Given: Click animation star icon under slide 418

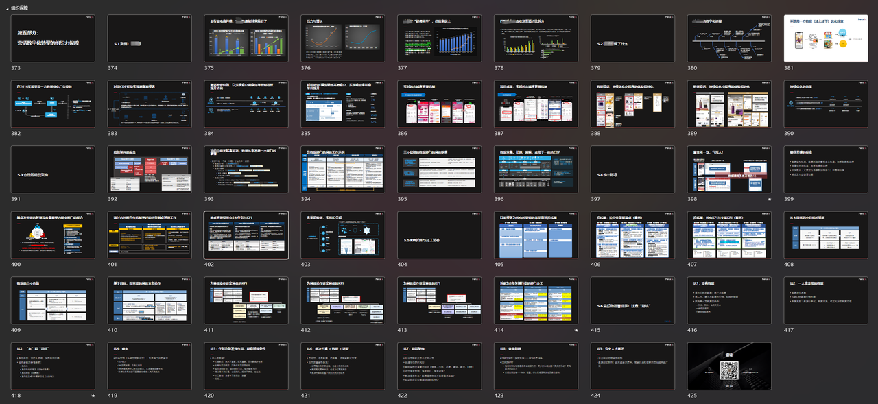Looking at the screenshot, I should [x=93, y=396].
